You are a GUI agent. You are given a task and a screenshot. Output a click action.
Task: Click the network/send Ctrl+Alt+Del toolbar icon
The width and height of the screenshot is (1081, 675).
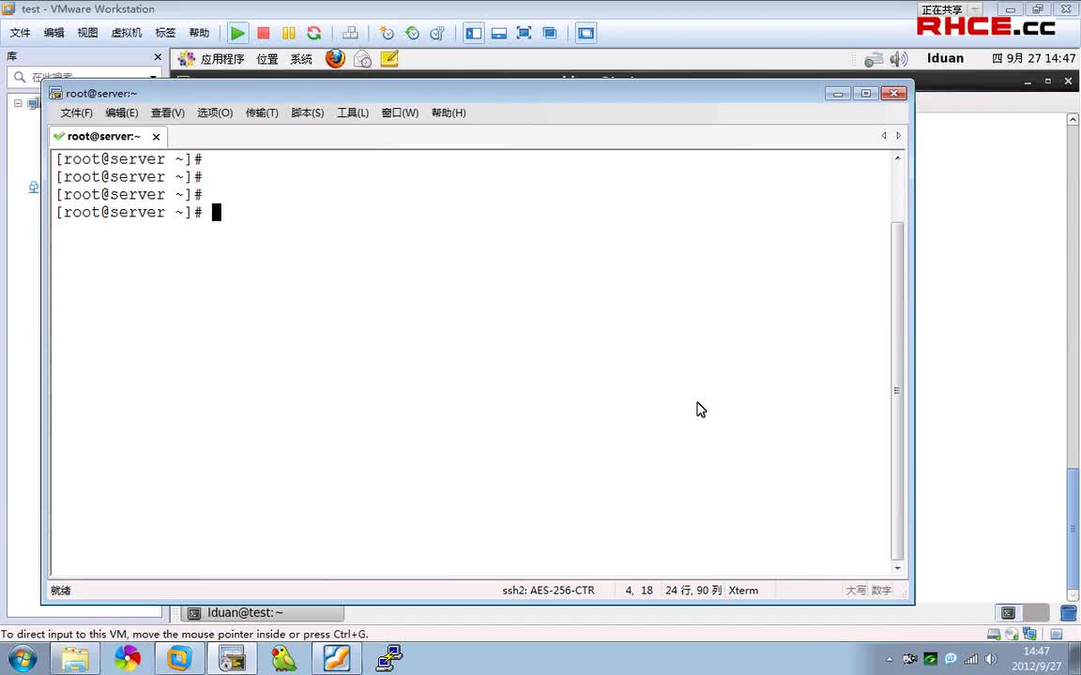(350, 33)
